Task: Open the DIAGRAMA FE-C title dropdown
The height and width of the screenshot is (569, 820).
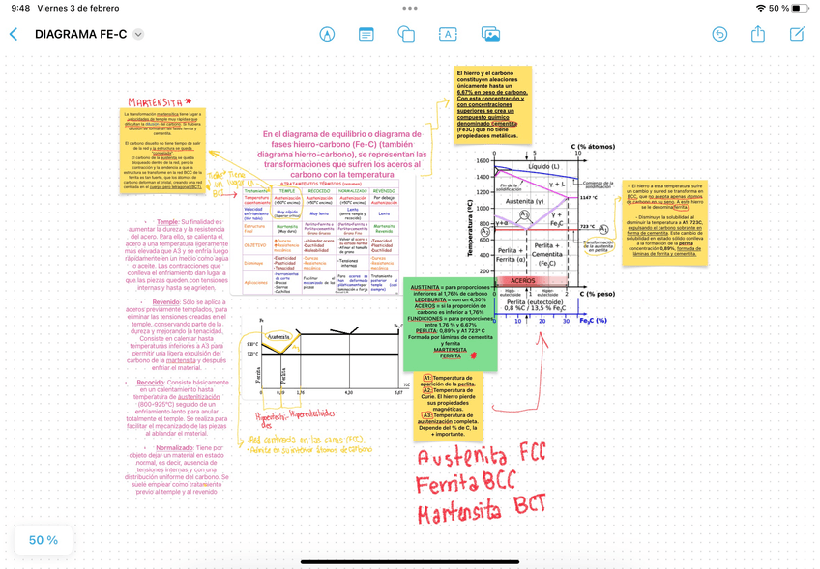Action: click(138, 35)
